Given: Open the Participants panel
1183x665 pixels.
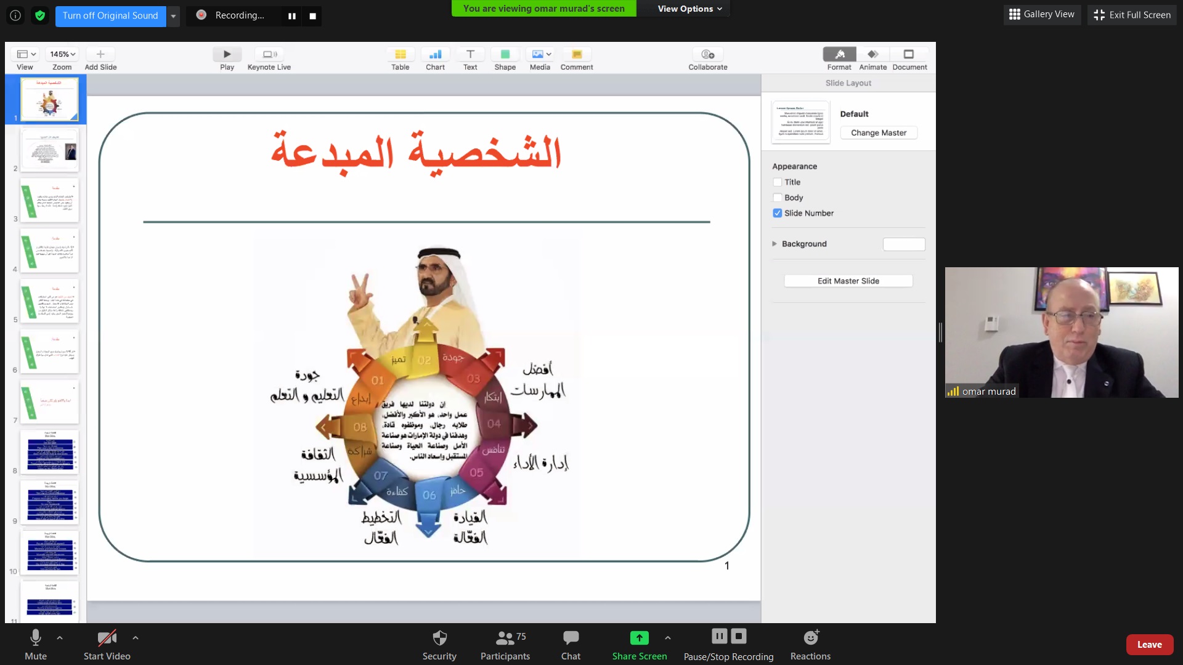Looking at the screenshot, I should click(x=505, y=638).
